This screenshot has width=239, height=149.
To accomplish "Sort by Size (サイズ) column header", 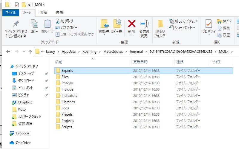I will click(x=222, y=62).
